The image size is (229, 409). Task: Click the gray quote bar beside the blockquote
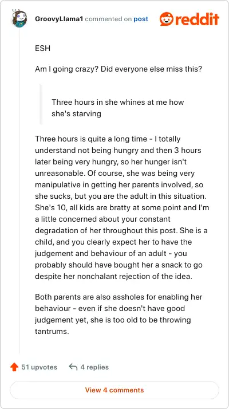pos(41,104)
